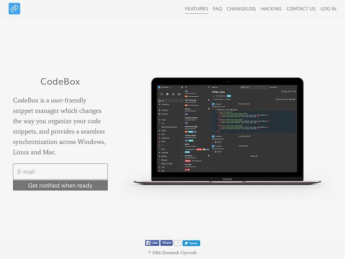Screen dimensions: 345x259
Task: Click the CodeBox heading text
Action: pos(60,82)
